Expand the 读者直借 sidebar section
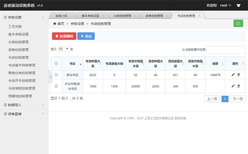The height and width of the screenshot is (154, 248). click(24, 114)
